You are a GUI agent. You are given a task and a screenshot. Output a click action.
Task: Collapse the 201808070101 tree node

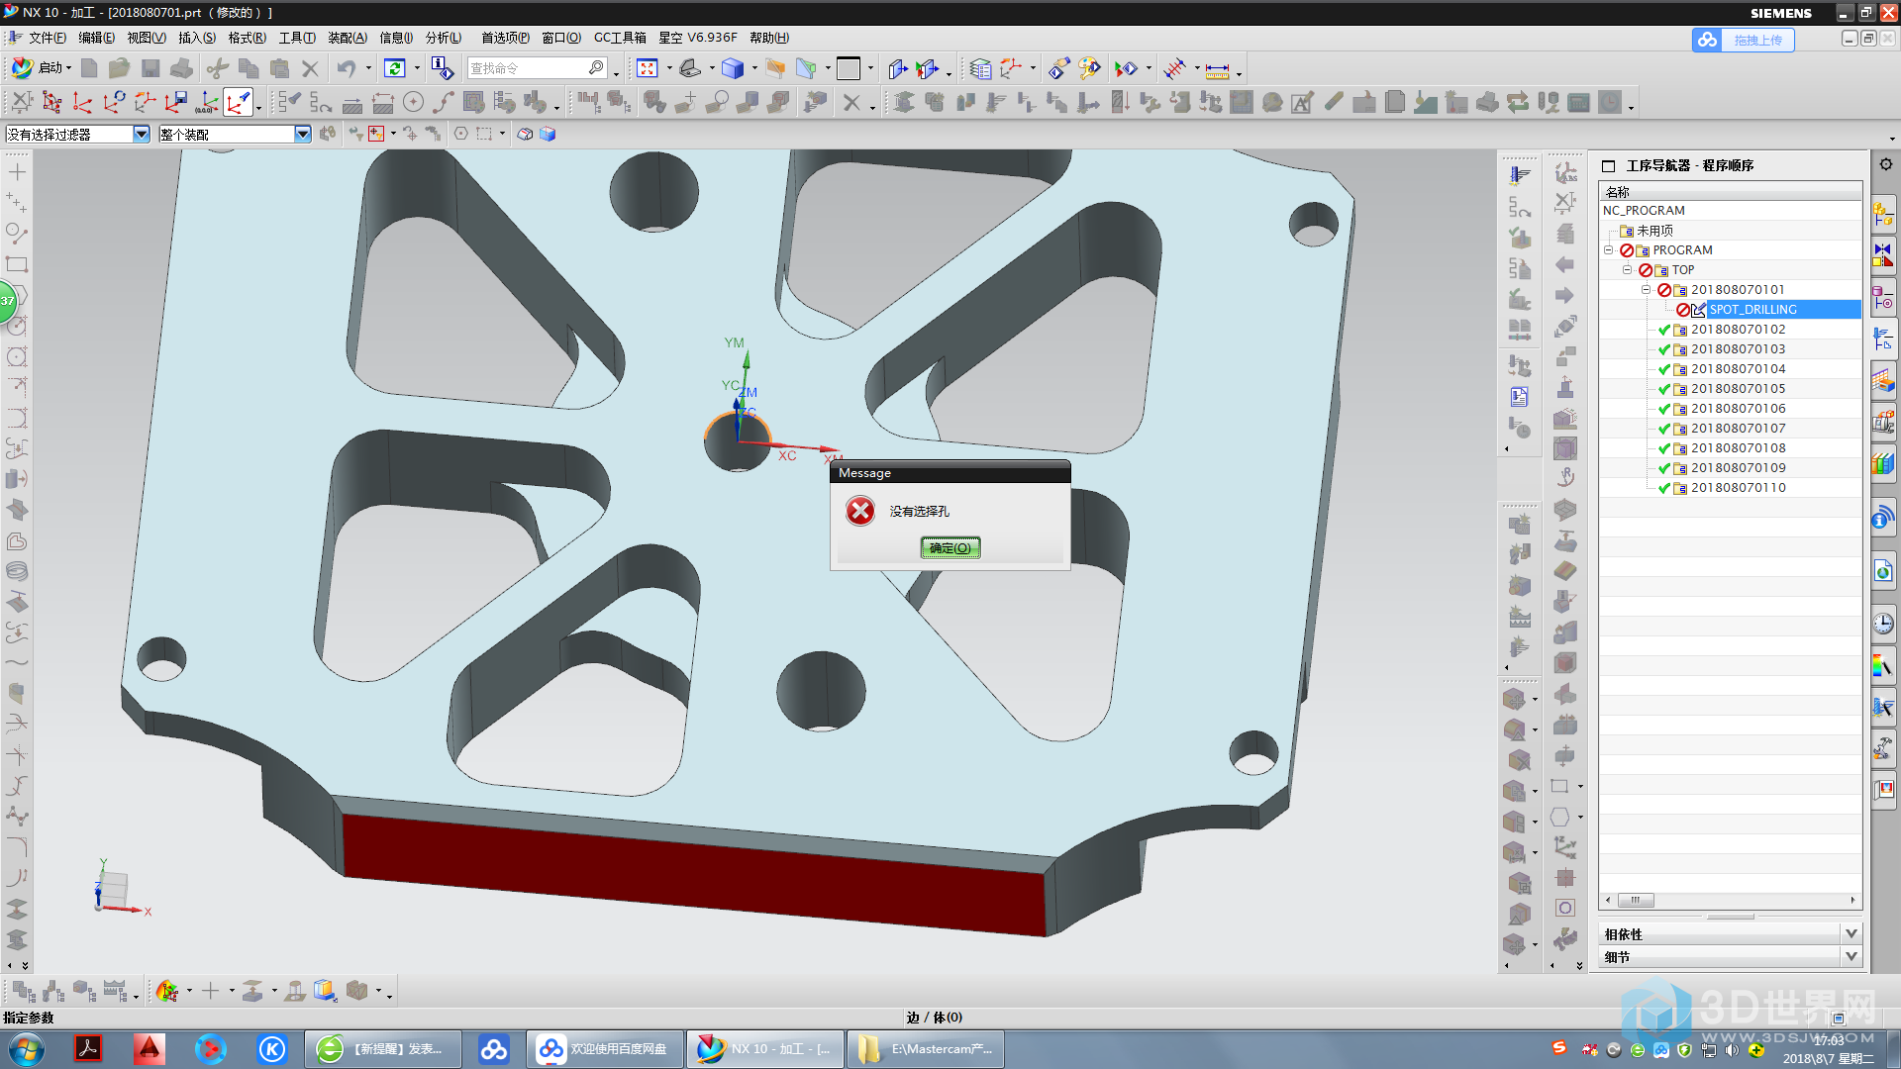(1646, 290)
